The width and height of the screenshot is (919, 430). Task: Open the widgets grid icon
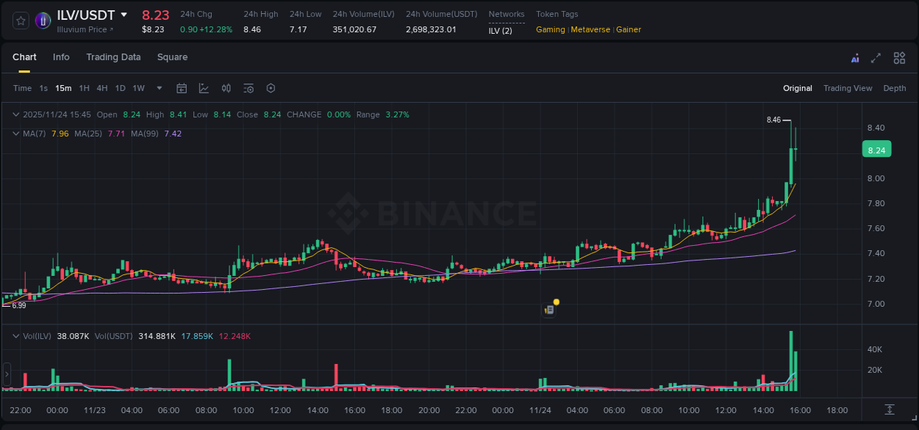899,57
